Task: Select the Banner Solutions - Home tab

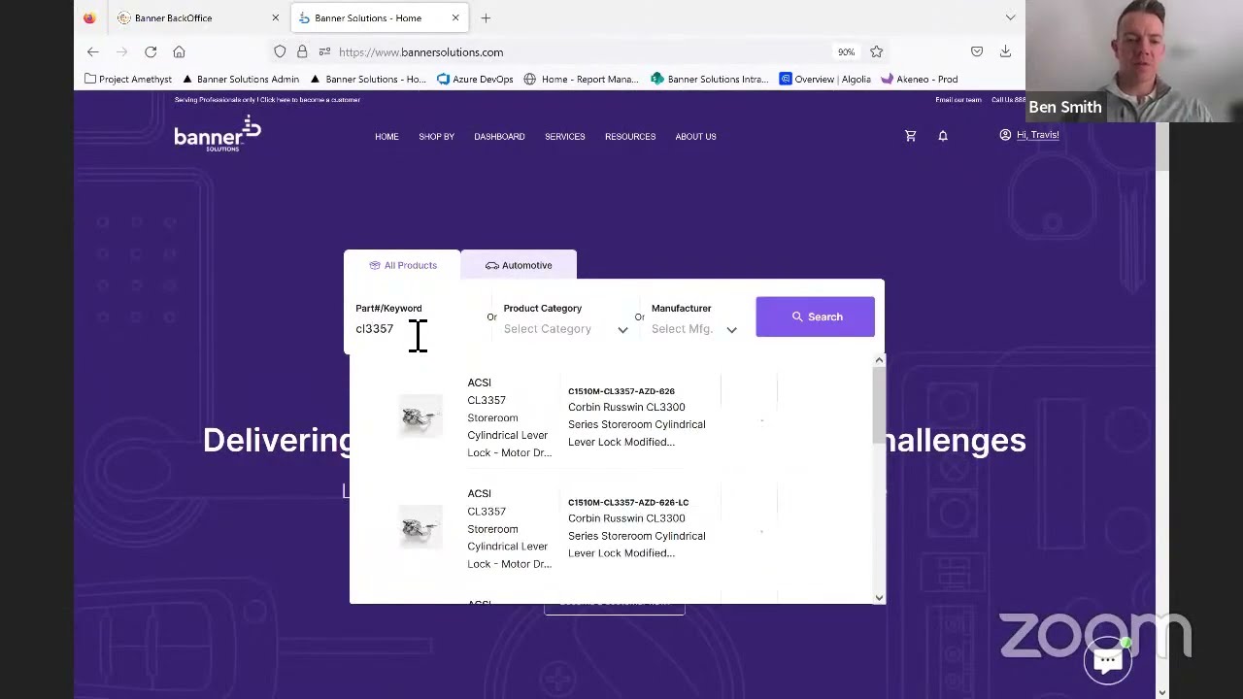Action: tap(379, 17)
